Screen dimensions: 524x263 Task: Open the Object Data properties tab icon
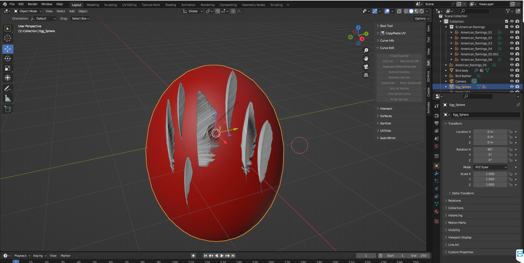[437, 204]
